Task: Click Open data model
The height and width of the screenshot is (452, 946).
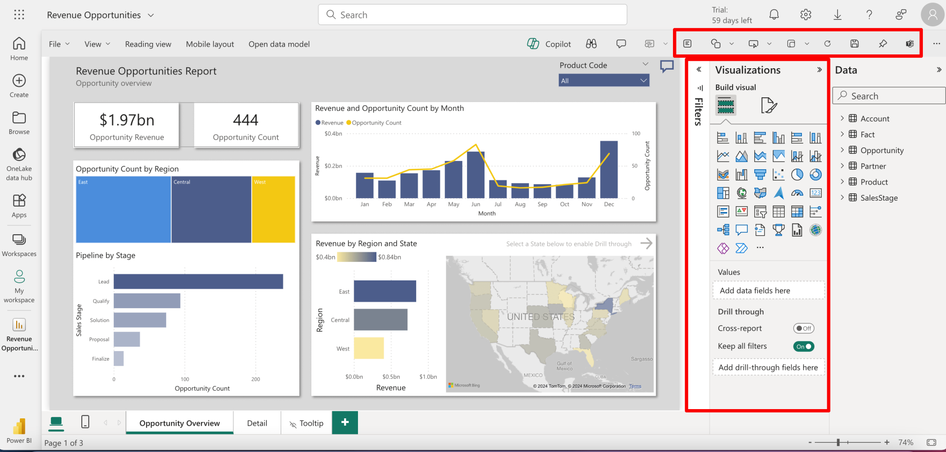Action: point(279,44)
